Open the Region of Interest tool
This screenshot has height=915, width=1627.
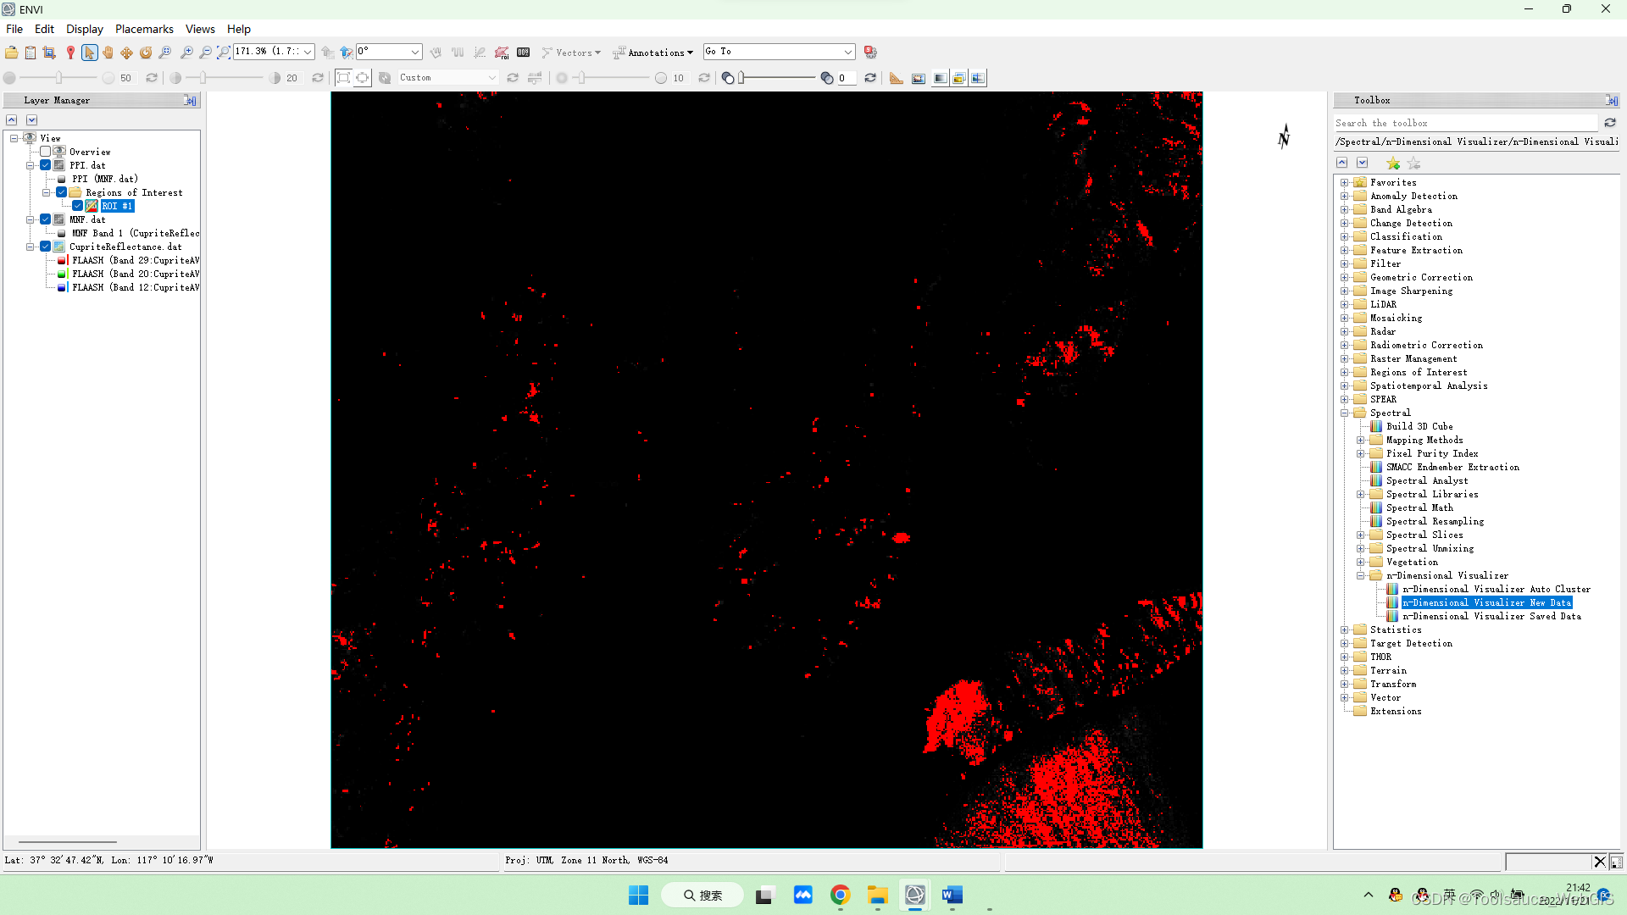502,53
